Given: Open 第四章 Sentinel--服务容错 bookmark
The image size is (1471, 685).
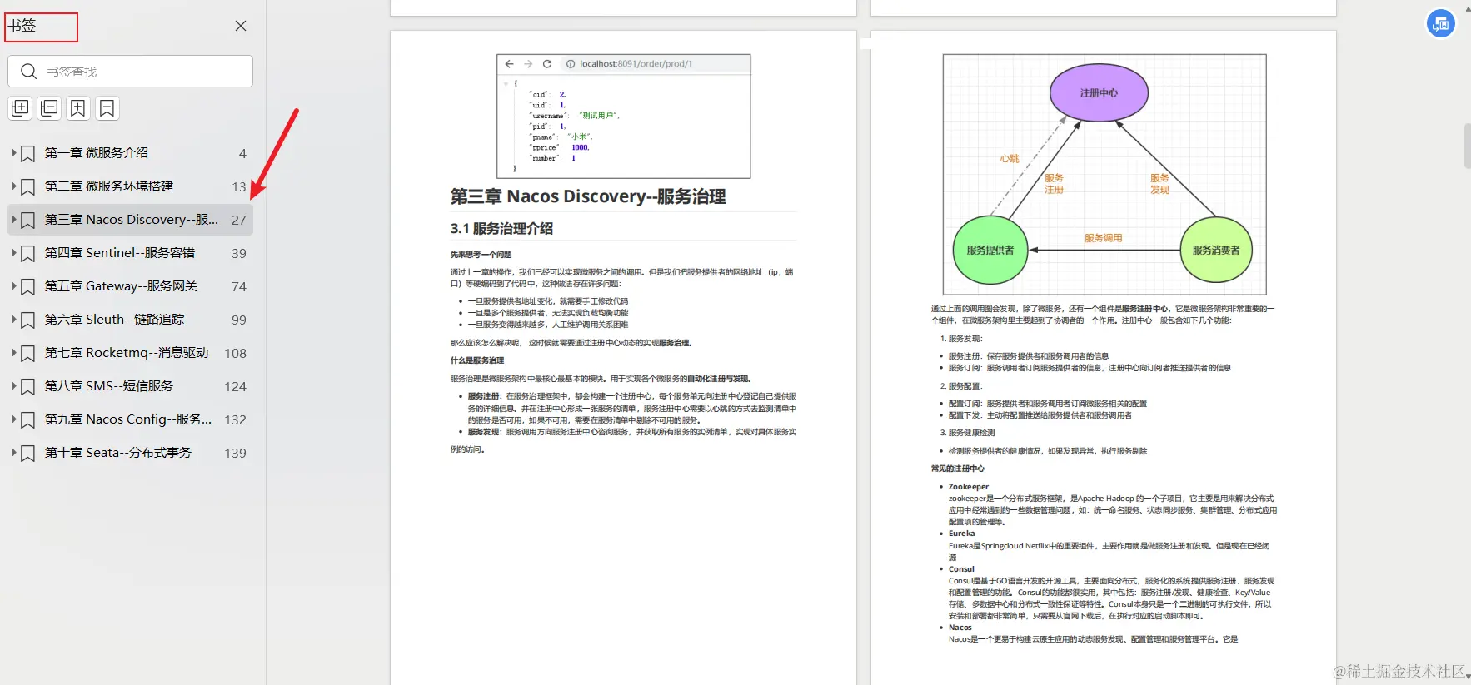Looking at the screenshot, I should [x=120, y=252].
